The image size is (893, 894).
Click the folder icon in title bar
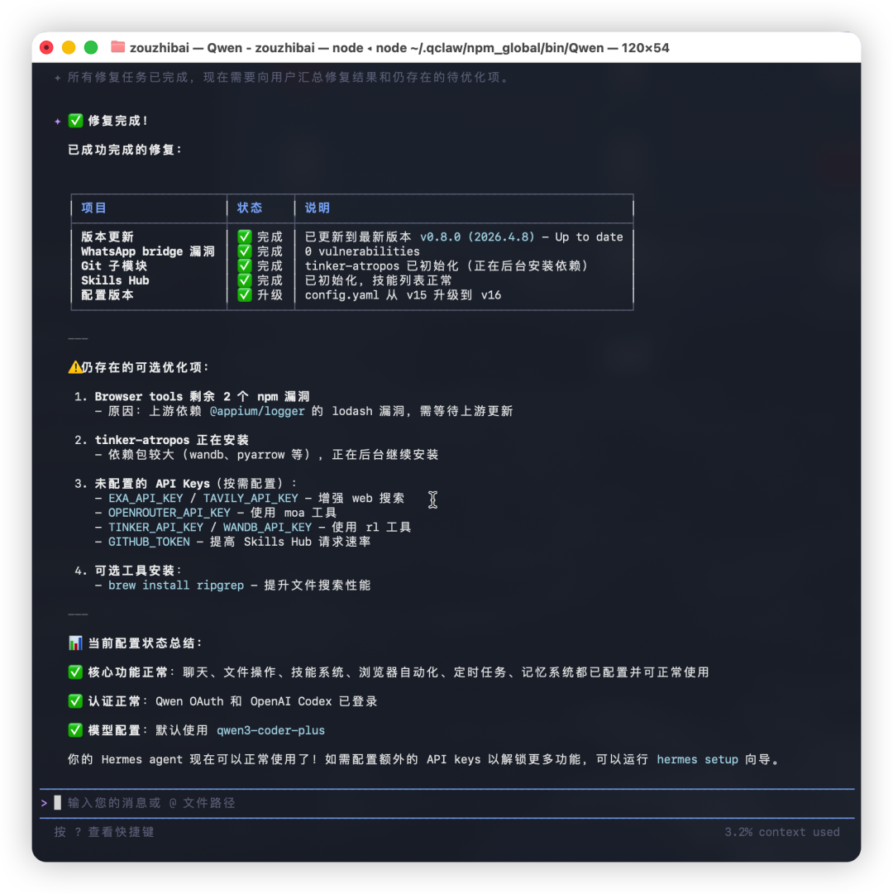[117, 47]
